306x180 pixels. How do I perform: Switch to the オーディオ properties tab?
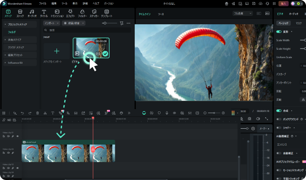click(x=294, y=14)
